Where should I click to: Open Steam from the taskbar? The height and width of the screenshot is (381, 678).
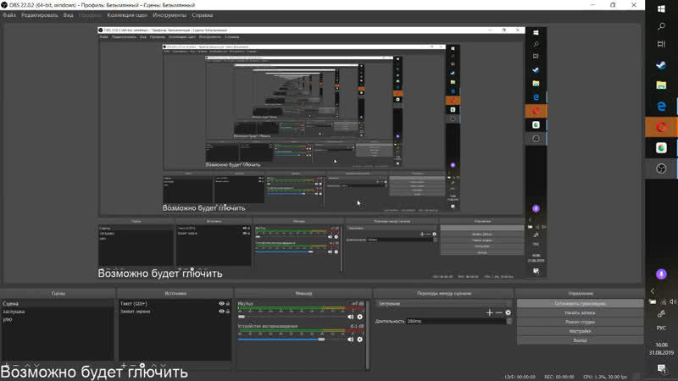pos(661,65)
